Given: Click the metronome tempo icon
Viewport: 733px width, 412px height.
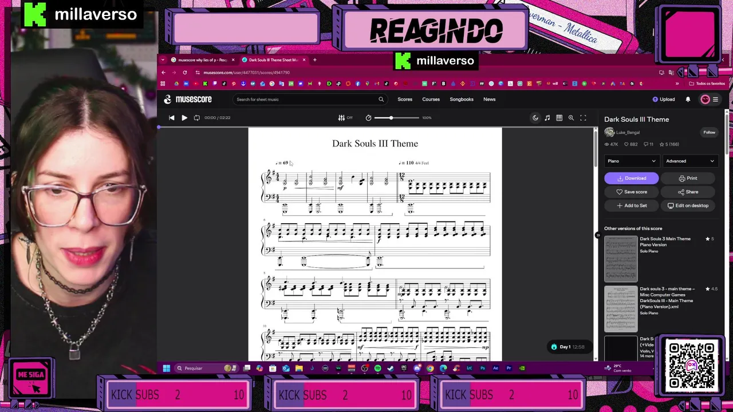Looking at the screenshot, I should click(x=368, y=117).
